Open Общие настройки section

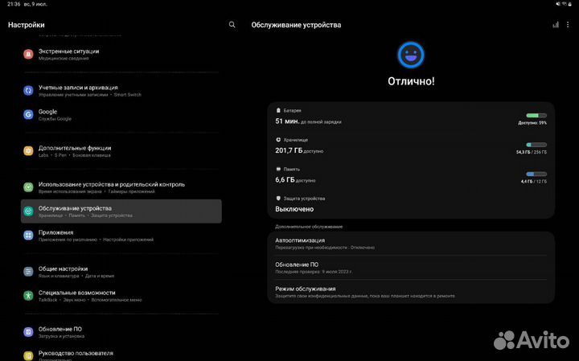point(63,272)
